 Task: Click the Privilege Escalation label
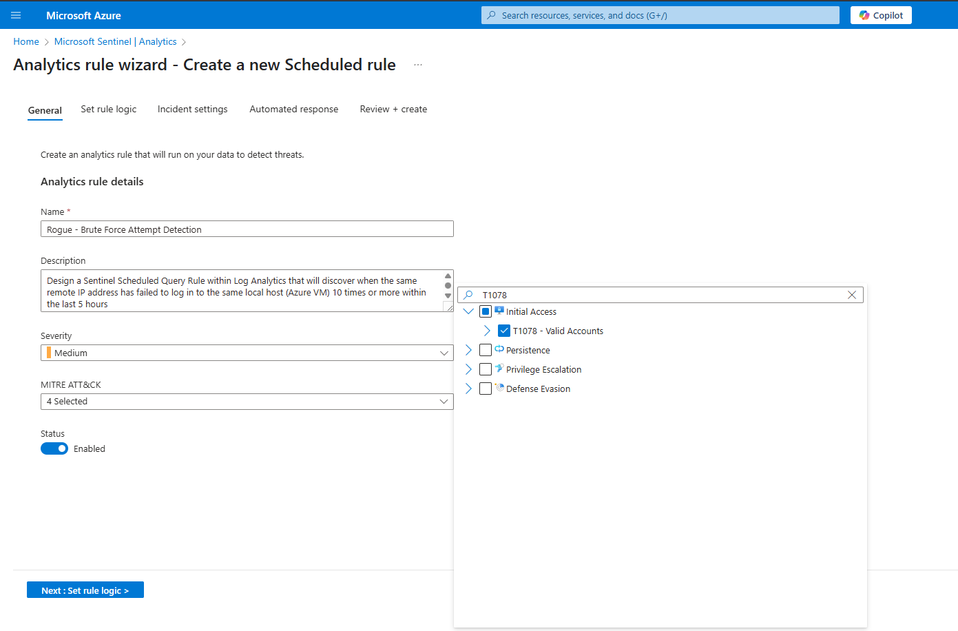[x=543, y=369]
